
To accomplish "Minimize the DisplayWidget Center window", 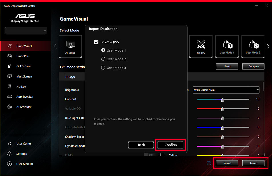I will coord(257,5).
